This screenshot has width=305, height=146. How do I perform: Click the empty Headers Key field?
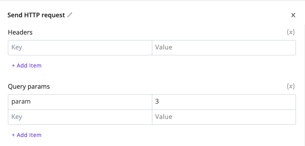coord(80,47)
